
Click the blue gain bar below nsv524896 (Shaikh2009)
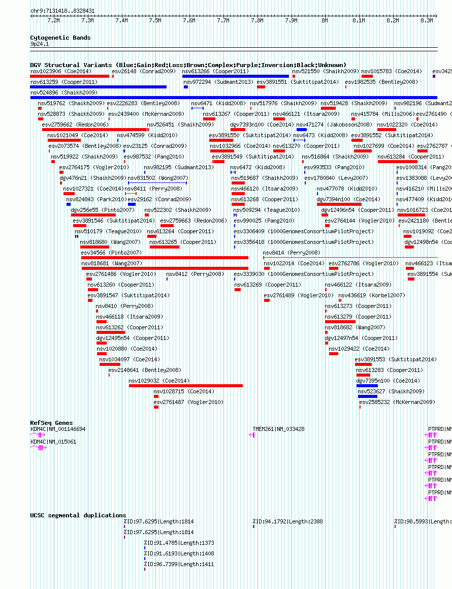tap(234, 97)
